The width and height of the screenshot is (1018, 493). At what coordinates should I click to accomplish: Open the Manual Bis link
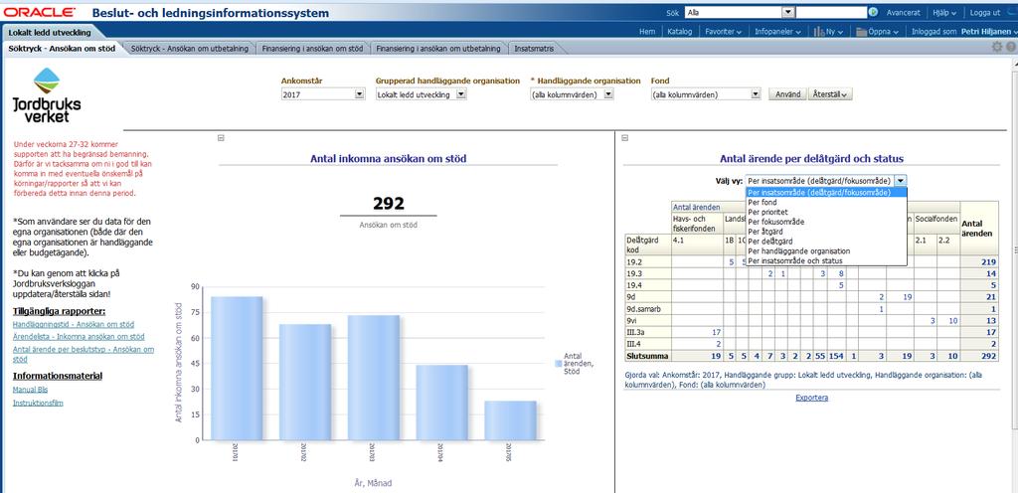(x=30, y=390)
